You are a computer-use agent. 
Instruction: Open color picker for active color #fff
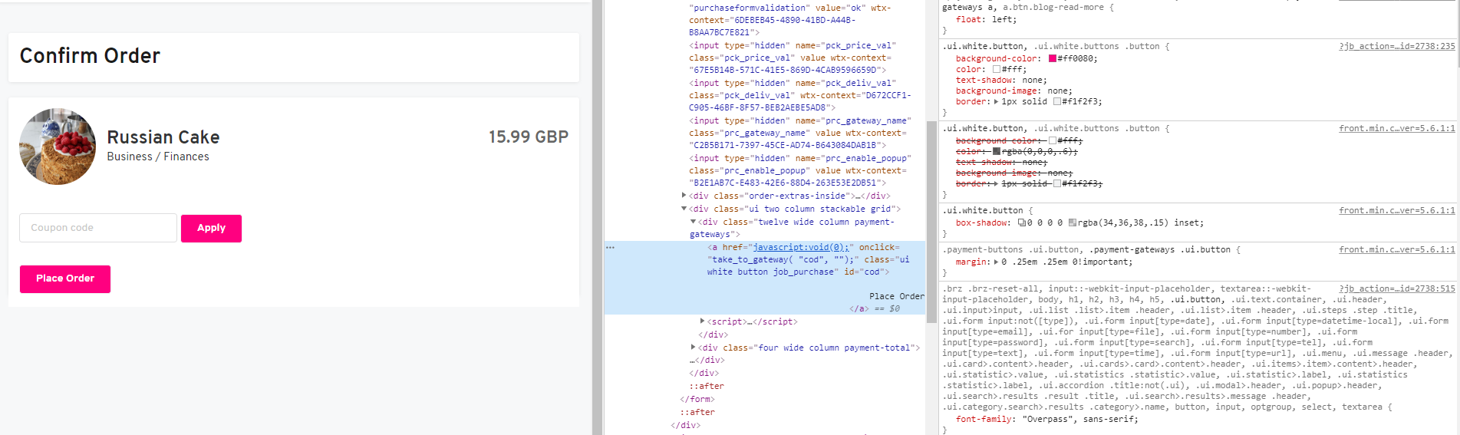tap(997, 69)
